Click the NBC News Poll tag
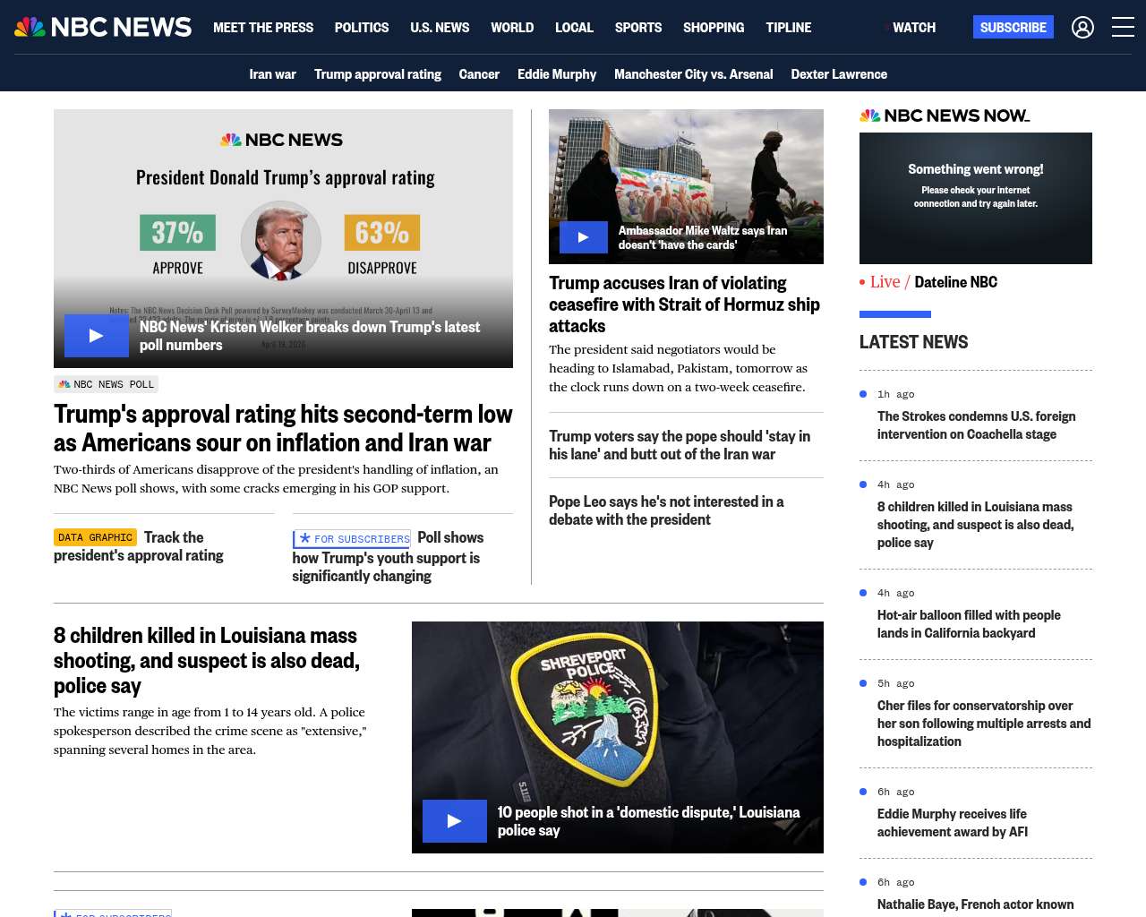 pyautogui.click(x=106, y=384)
